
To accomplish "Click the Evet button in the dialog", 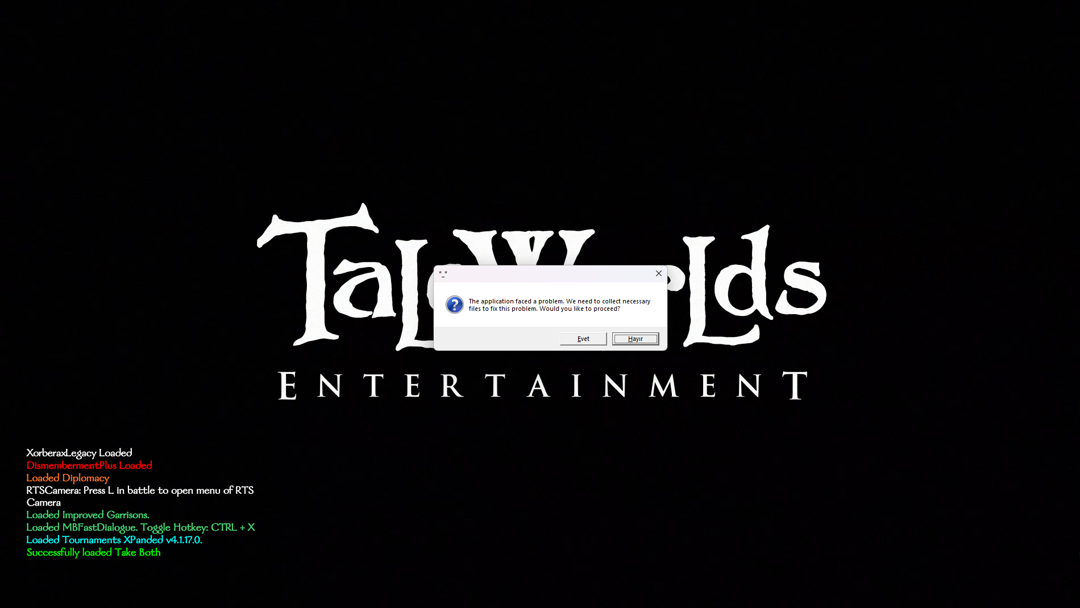I will point(583,339).
